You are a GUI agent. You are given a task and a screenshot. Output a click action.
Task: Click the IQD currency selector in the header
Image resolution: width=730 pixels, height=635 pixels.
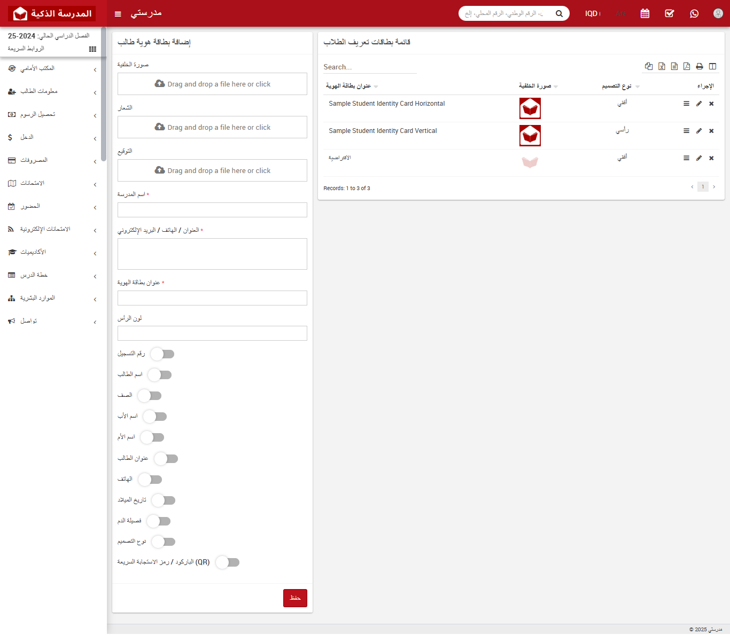(x=592, y=13)
